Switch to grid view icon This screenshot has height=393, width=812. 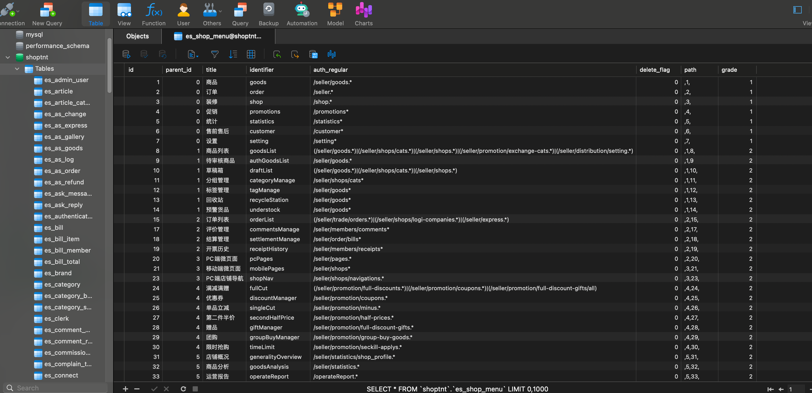[251, 54]
